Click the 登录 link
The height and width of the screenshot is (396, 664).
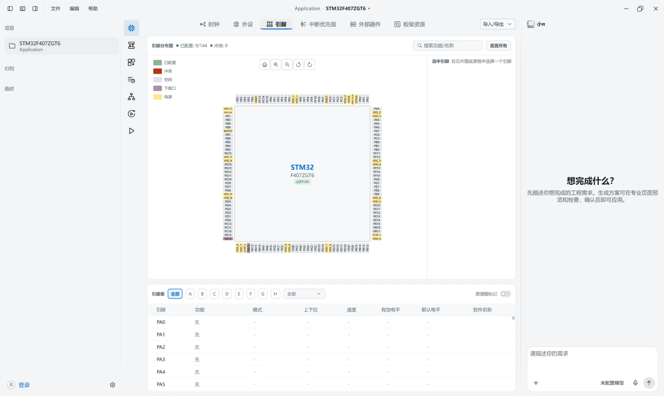[24, 385]
